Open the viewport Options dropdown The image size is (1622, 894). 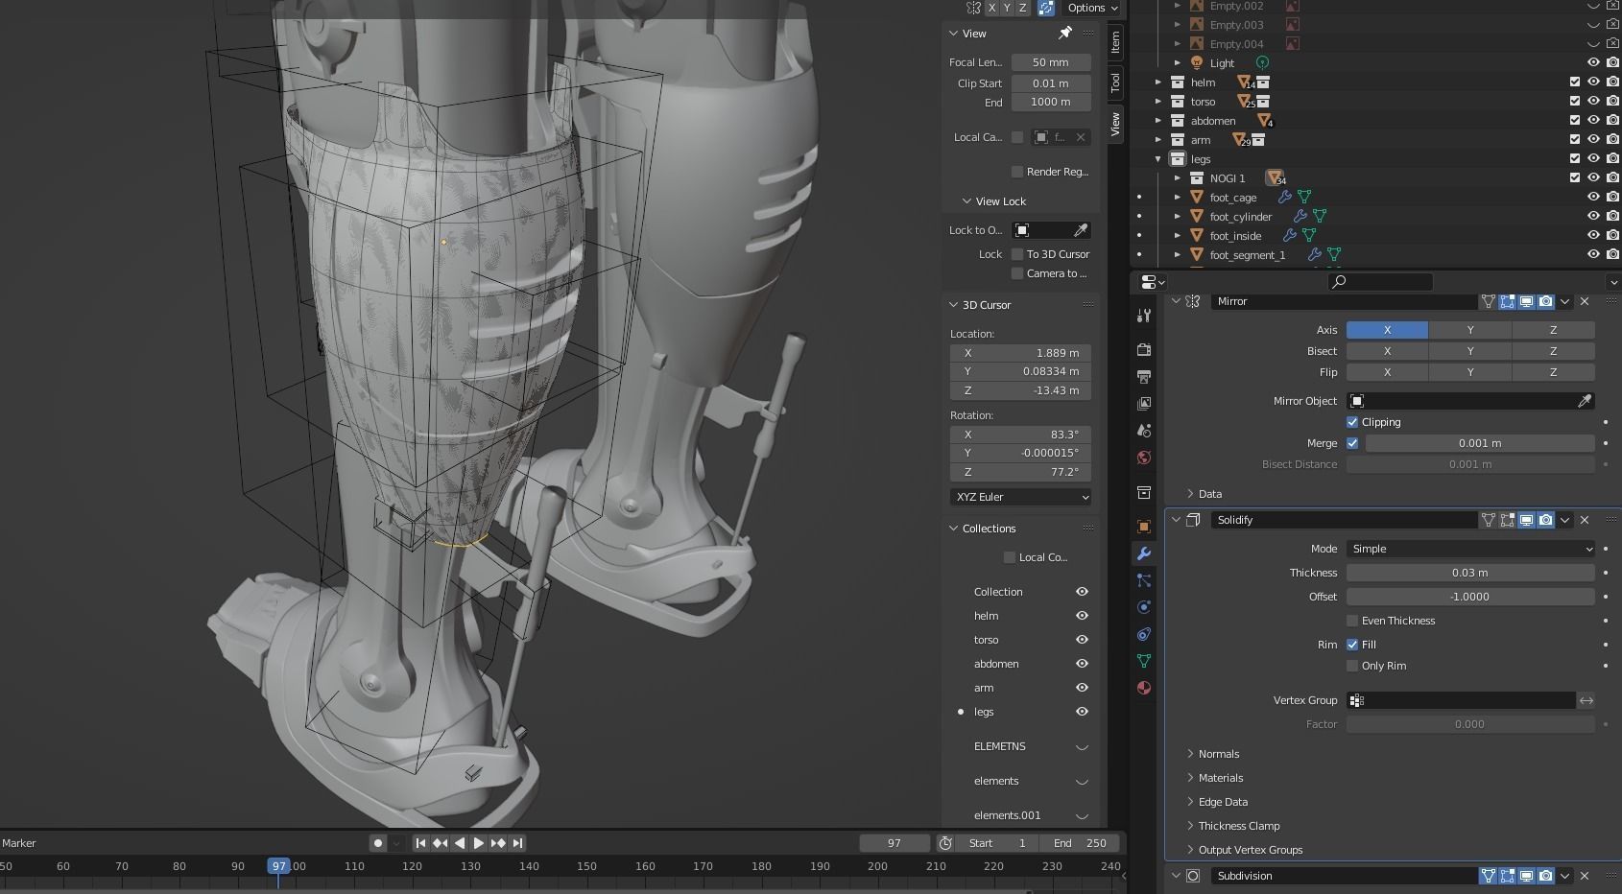(x=1092, y=8)
